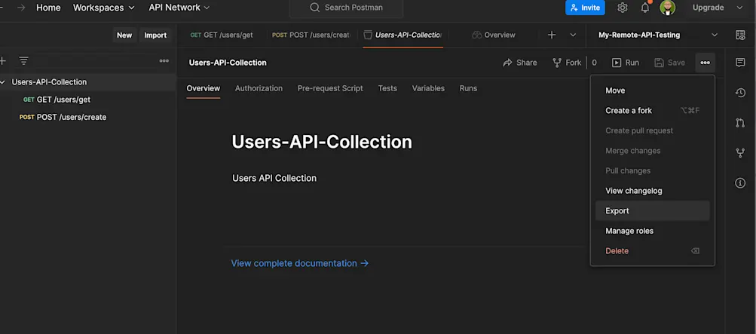Click the Users-API-Collection heading title
Viewport: 756px width, 334px height.
pyautogui.click(x=322, y=142)
